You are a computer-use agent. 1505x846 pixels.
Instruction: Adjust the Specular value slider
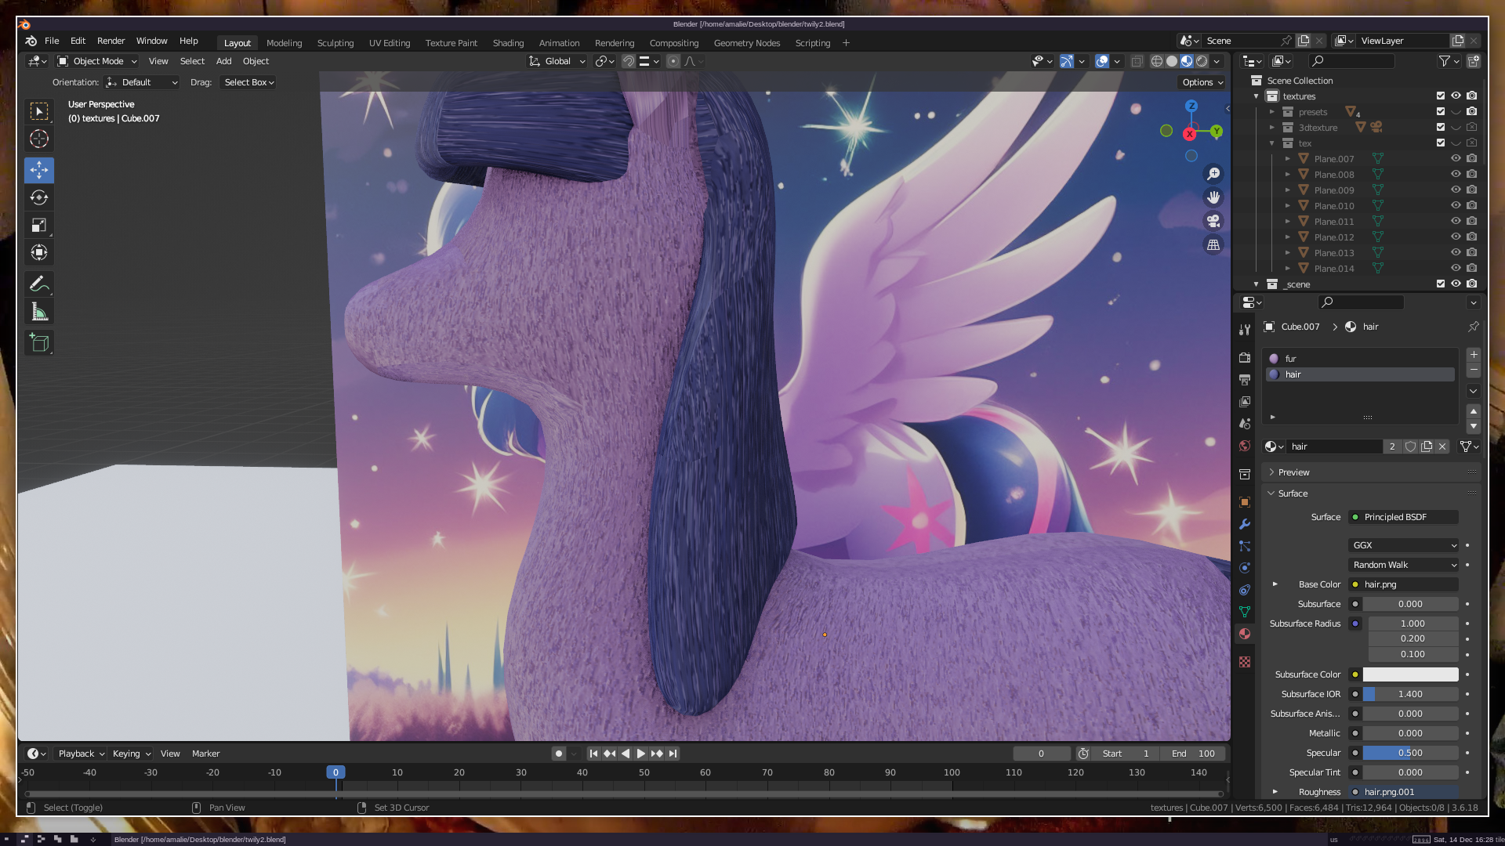(1409, 753)
